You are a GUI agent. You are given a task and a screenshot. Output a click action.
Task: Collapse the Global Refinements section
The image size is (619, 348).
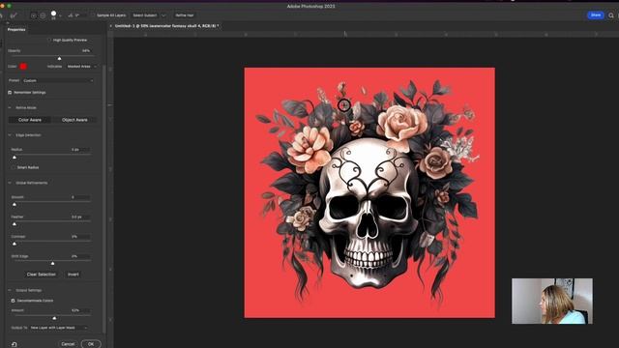coord(10,183)
